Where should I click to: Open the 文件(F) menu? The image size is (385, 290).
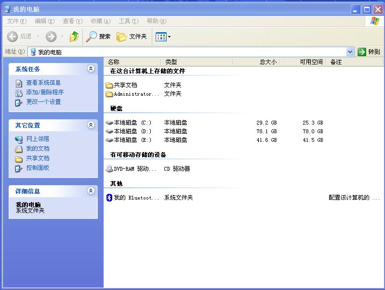tap(17, 21)
